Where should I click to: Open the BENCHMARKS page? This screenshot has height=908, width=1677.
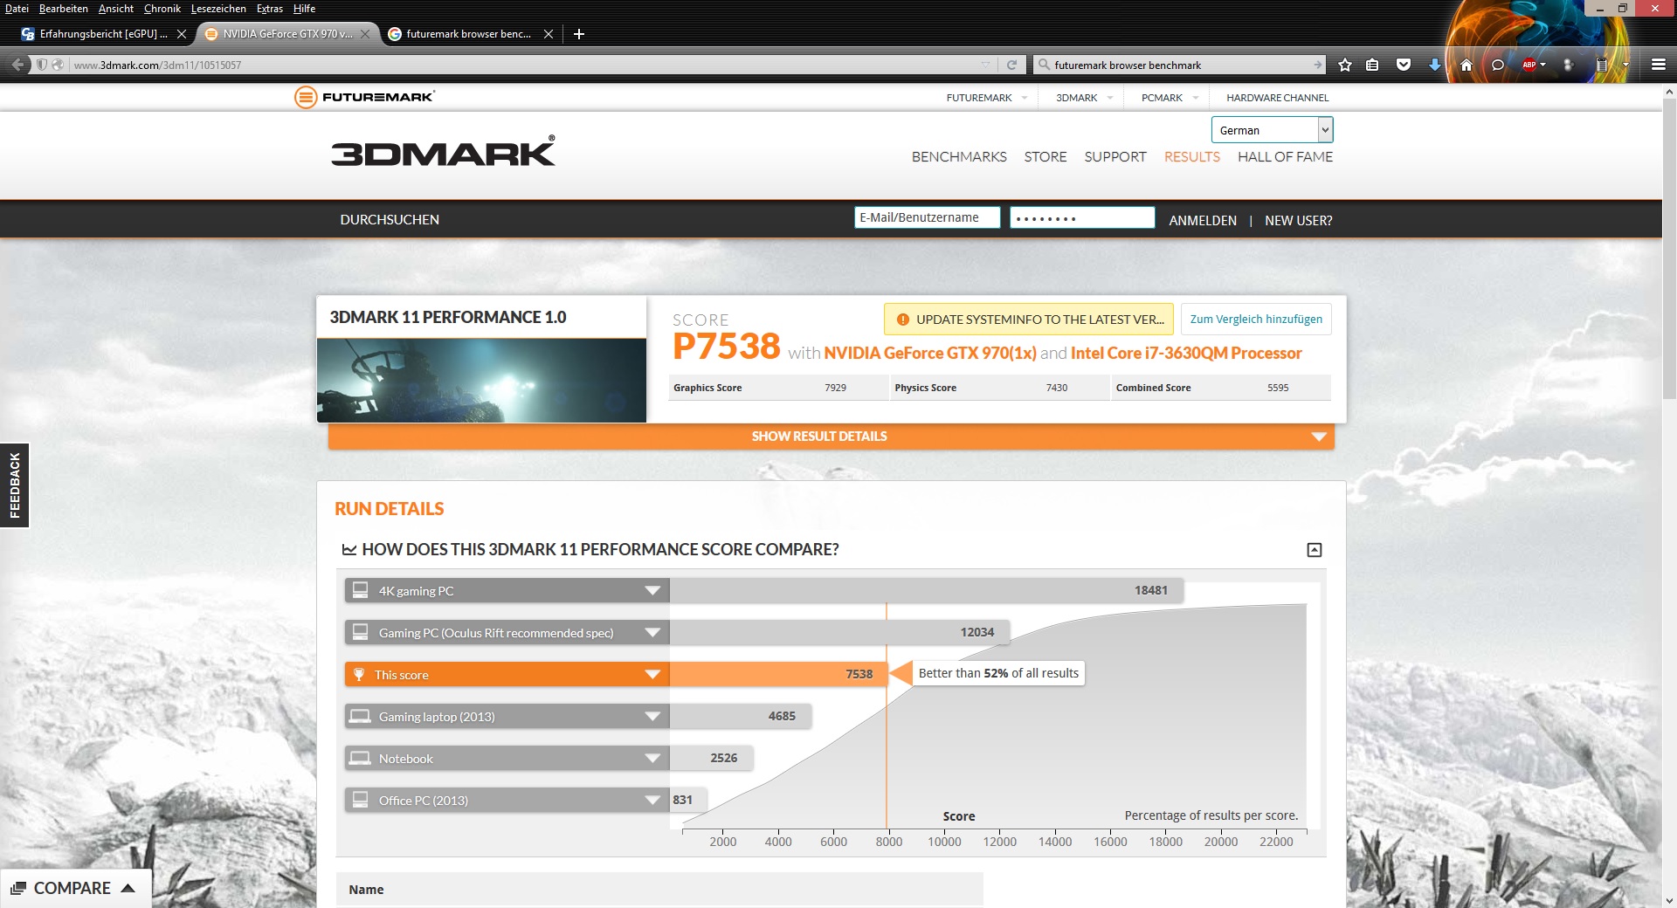(x=959, y=157)
